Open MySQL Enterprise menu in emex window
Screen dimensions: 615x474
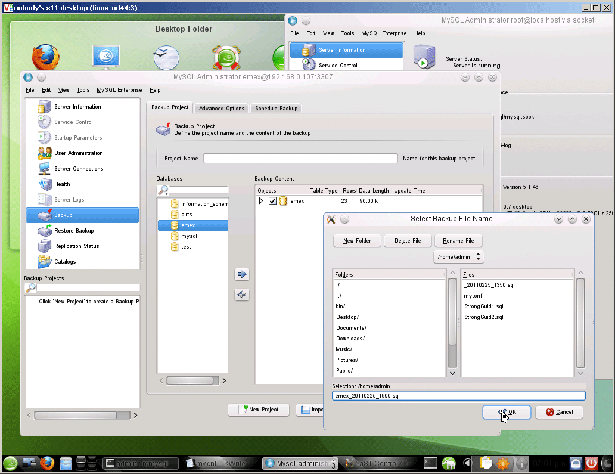(119, 90)
